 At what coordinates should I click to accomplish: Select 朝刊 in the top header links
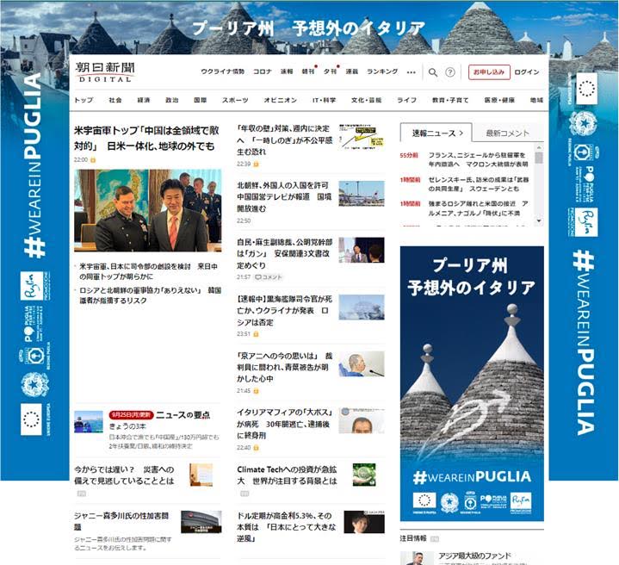tap(308, 72)
